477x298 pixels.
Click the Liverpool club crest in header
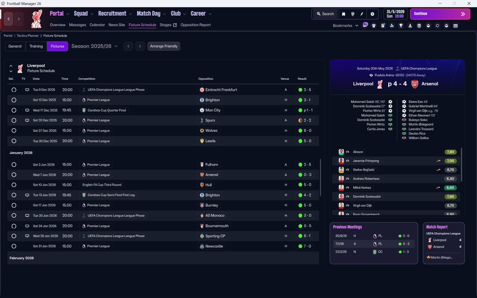pos(37,19)
